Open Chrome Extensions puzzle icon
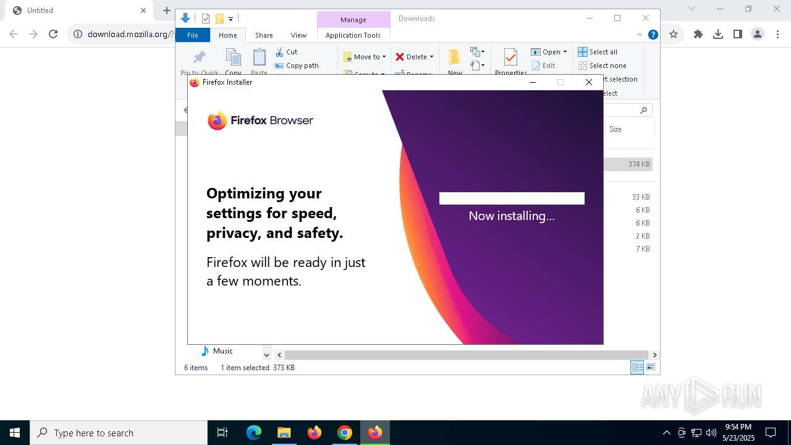 698,35
